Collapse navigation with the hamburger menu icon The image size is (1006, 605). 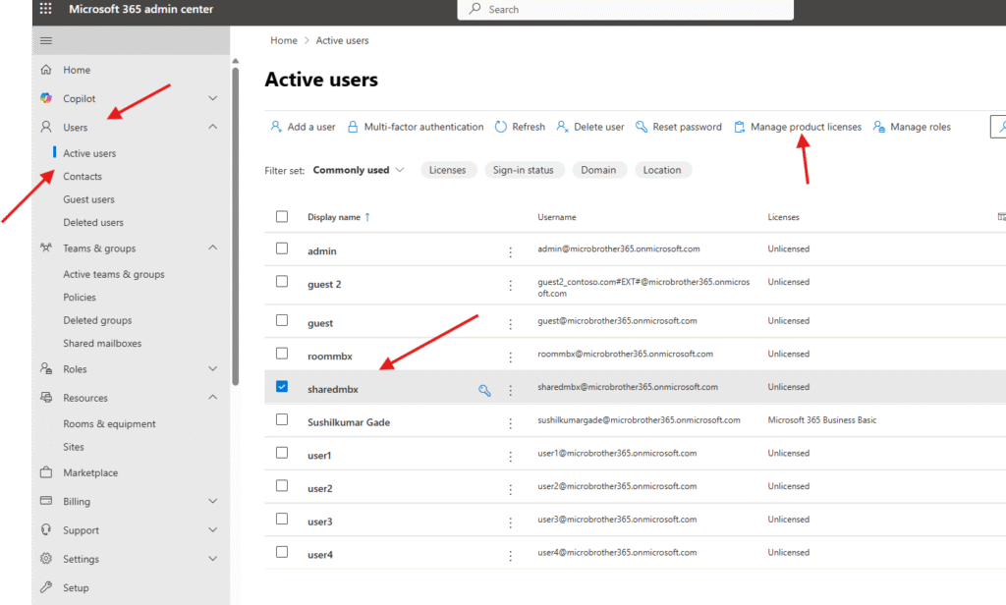click(46, 40)
